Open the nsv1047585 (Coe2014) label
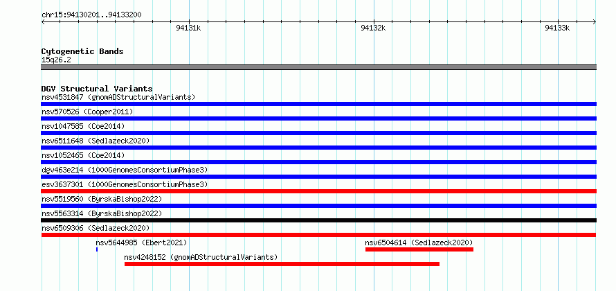Image resolution: width=616 pixels, height=291 pixels. coord(83,126)
